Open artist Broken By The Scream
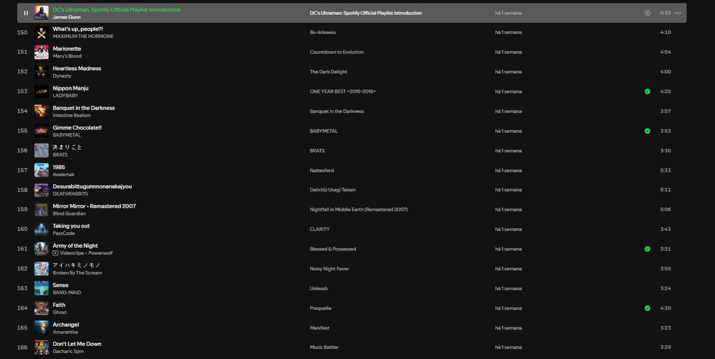The image size is (715, 359). point(77,273)
